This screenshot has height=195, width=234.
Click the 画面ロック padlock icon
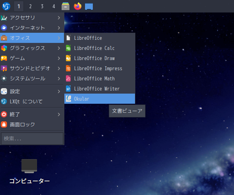pos(4,124)
